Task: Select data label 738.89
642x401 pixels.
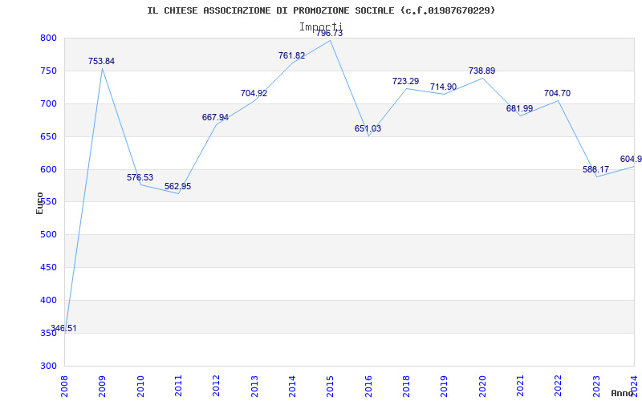Action: [482, 71]
